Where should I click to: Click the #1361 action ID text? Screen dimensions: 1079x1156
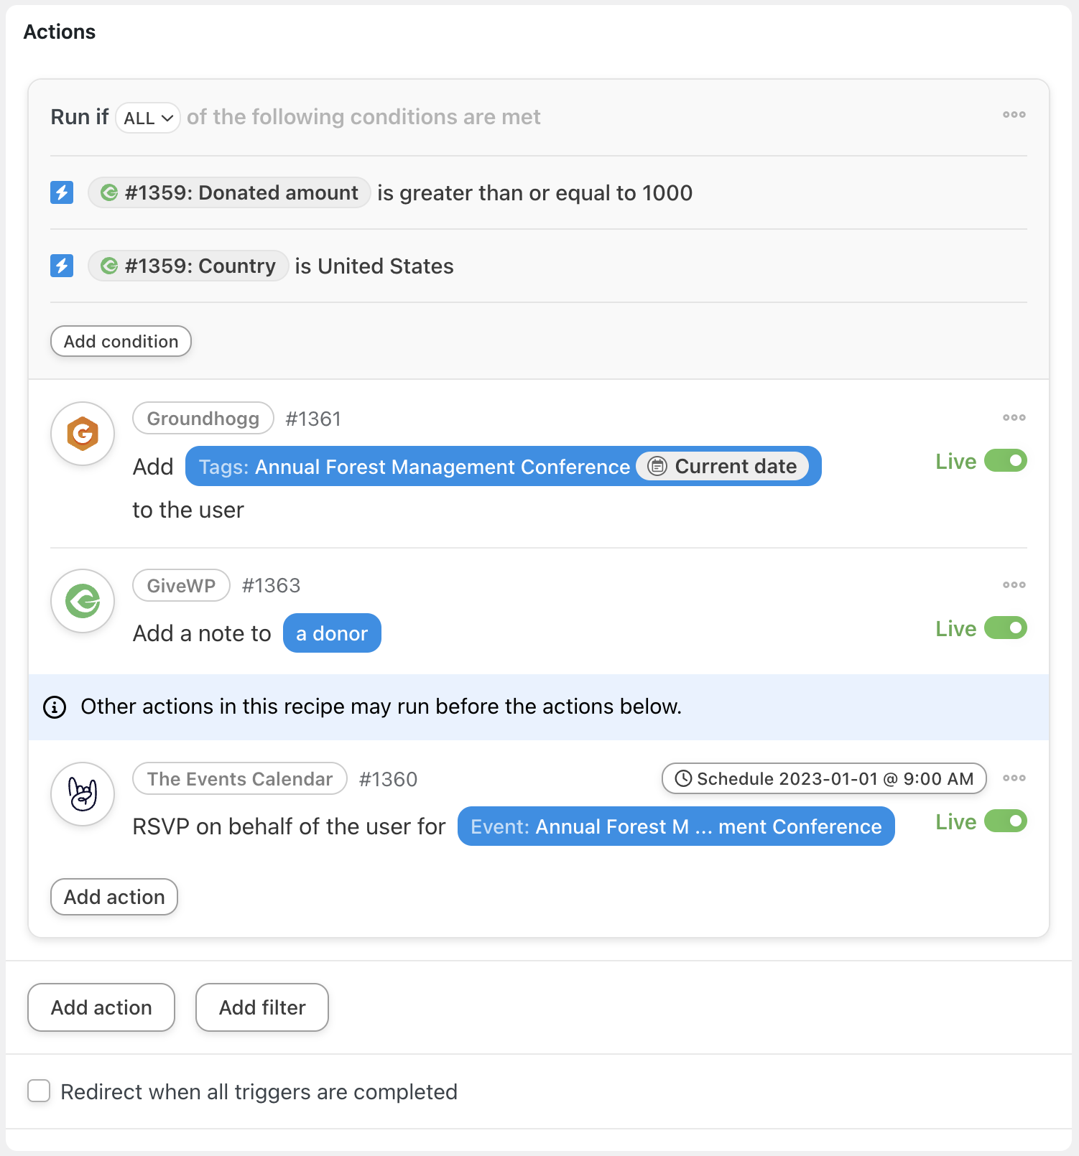(313, 419)
